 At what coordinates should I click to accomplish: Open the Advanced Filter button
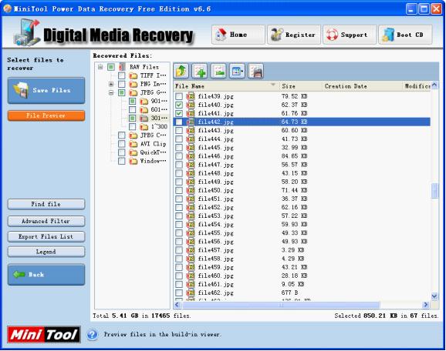[46, 222]
